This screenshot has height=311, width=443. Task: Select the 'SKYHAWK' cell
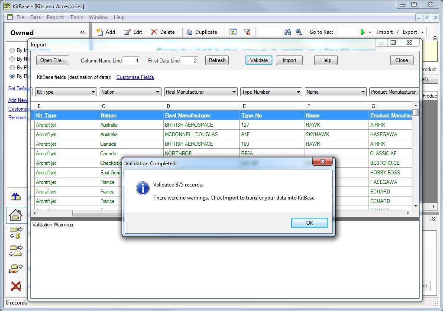click(336, 134)
